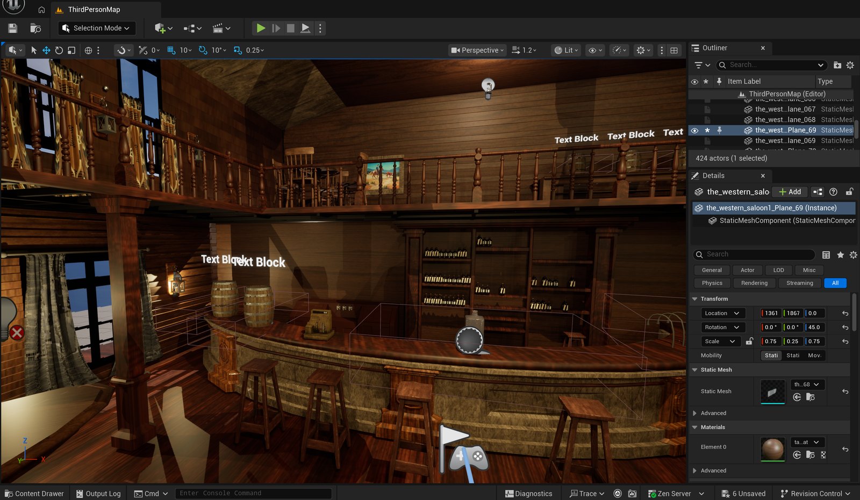860x500 pixels.
Task: Collapse the Transform section
Action: (x=695, y=299)
